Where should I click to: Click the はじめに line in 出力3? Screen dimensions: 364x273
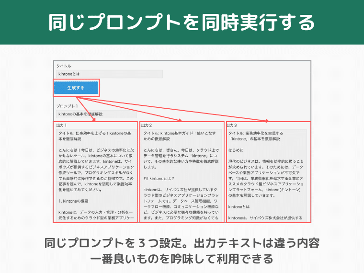click(x=236, y=150)
